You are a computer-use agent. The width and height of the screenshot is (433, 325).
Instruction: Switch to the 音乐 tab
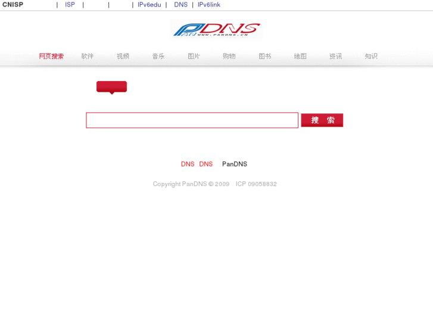(158, 56)
